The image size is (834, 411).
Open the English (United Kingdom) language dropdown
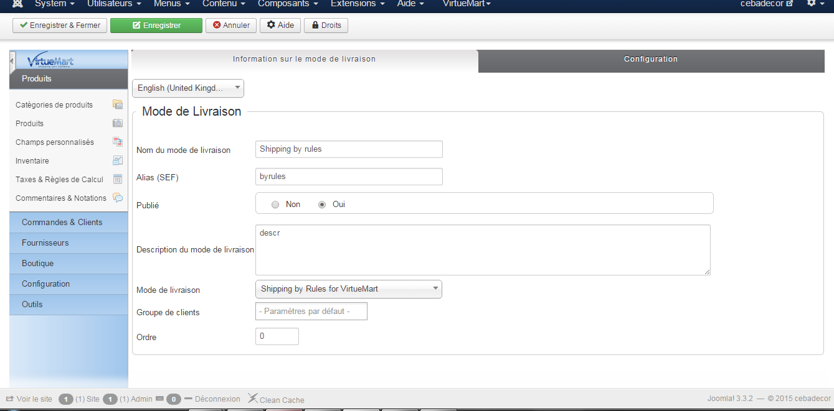188,88
